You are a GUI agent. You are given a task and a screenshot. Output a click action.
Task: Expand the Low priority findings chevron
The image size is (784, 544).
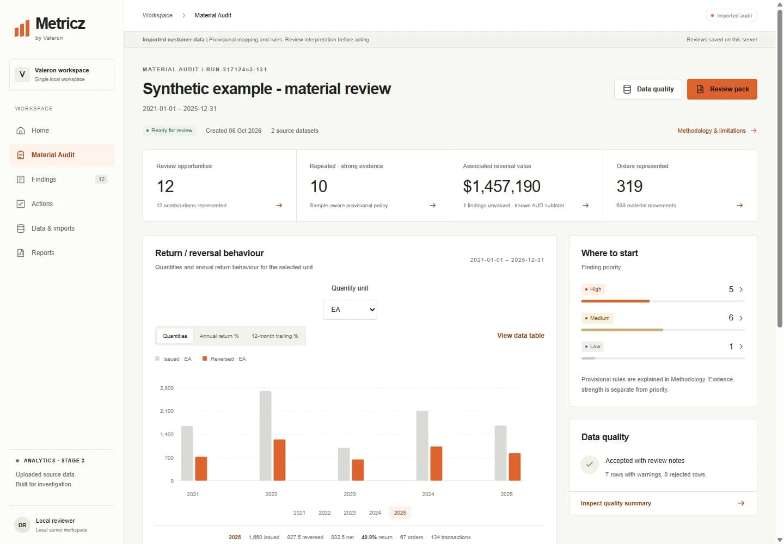coord(741,347)
